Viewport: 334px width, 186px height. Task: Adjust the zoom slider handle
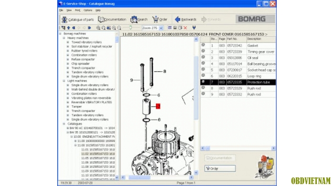[131, 28]
